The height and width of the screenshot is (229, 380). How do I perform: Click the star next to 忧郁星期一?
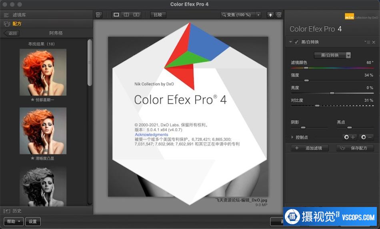pyautogui.click(x=32, y=100)
